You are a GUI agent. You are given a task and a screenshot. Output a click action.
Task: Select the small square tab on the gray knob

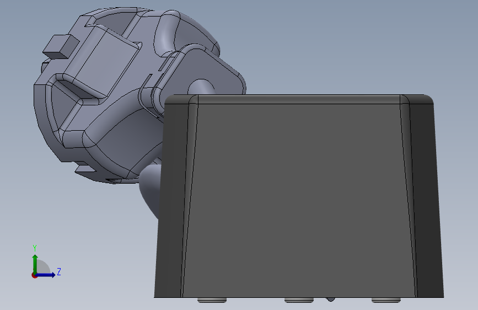pos(61,46)
